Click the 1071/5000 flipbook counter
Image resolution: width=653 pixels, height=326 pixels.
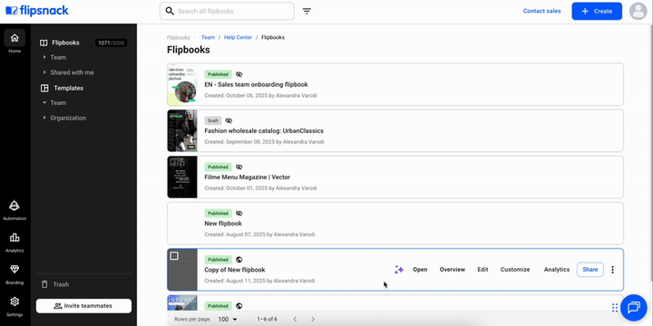[x=111, y=43]
